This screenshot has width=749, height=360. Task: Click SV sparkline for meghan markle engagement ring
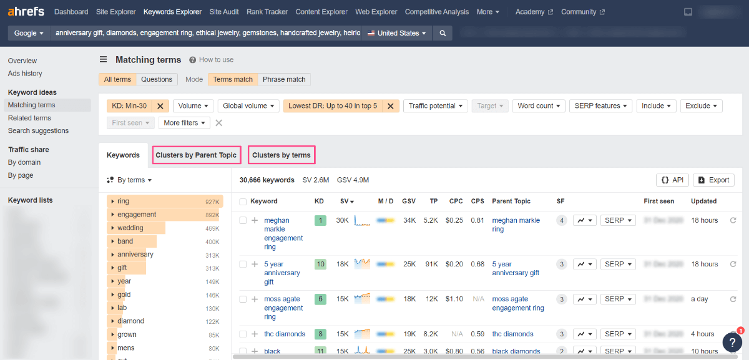point(362,220)
